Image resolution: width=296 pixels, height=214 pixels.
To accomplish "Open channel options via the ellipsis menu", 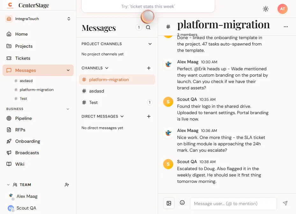I will 285,27.
